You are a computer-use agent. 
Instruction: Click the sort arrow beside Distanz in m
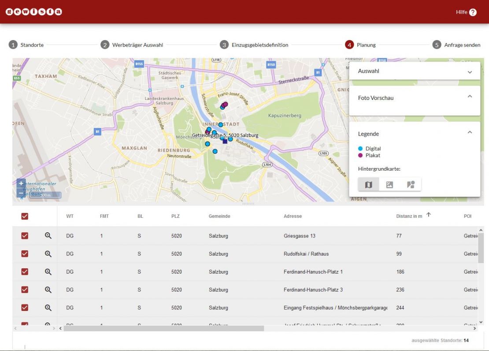[x=429, y=215]
